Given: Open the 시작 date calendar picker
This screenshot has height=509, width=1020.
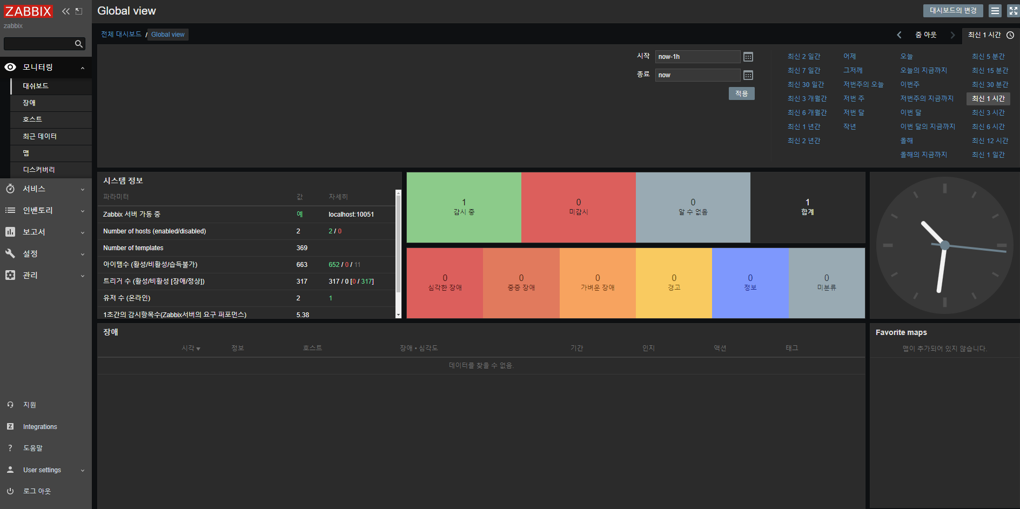Looking at the screenshot, I should point(748,57).
